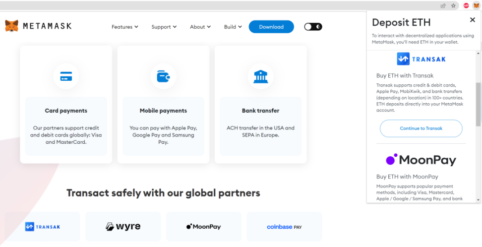Click the blue Download button
The height and width of the screenshot is (247, 482).
271,27
